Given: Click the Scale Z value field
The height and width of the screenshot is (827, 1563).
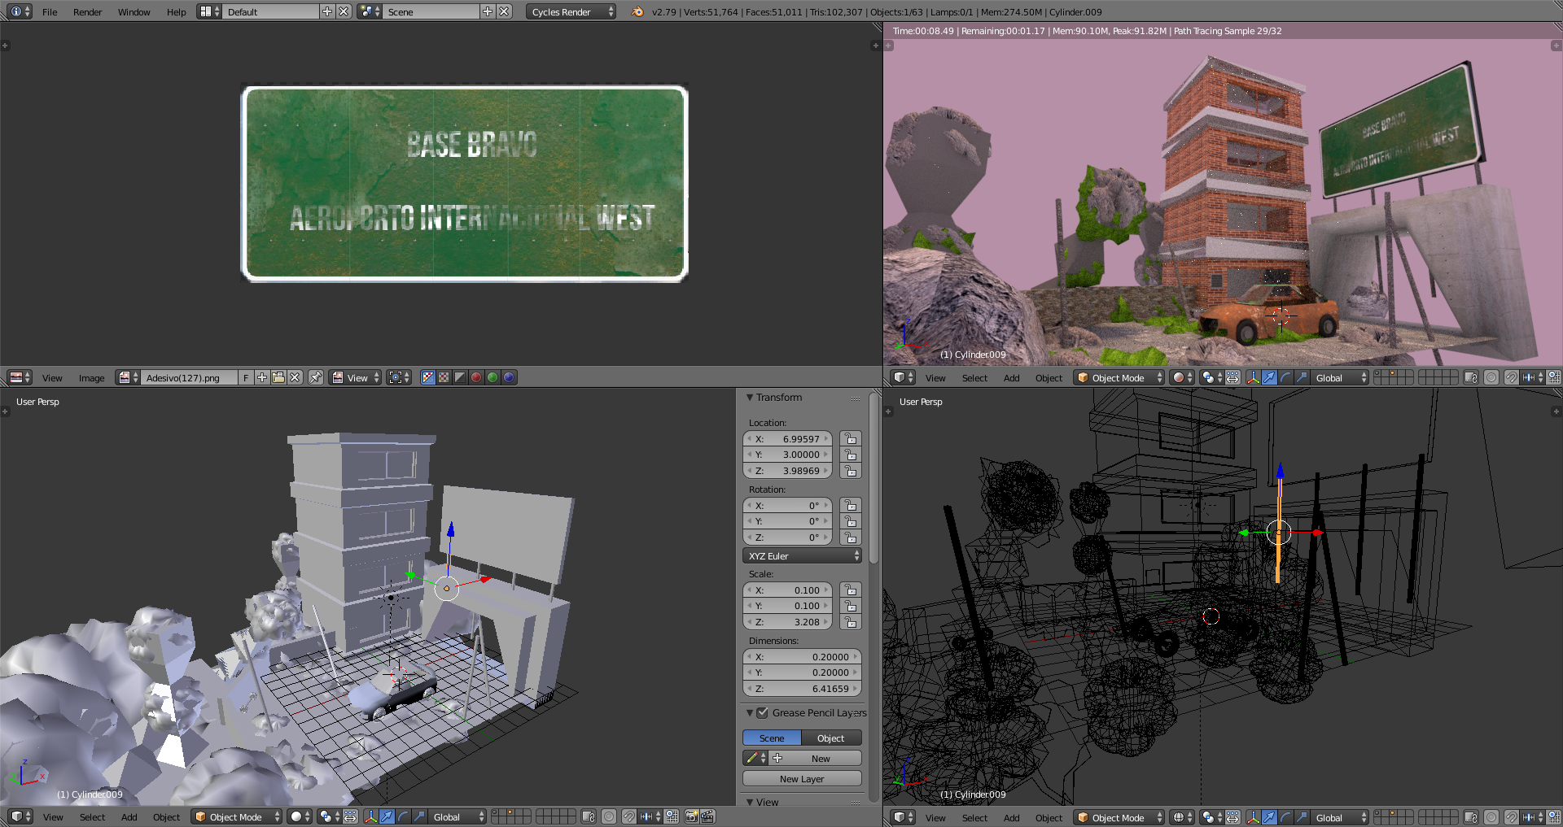Looking at the screenshot, I should (787, 622).
